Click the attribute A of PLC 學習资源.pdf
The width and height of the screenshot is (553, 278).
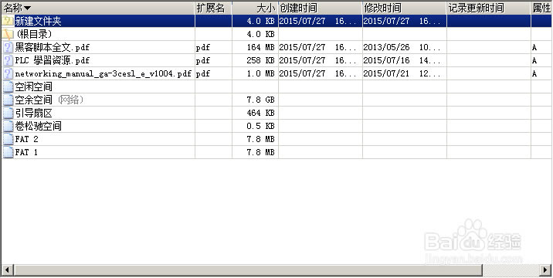tap(534, 60)
